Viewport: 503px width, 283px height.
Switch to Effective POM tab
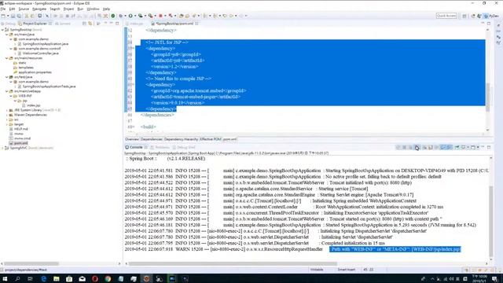211,139
